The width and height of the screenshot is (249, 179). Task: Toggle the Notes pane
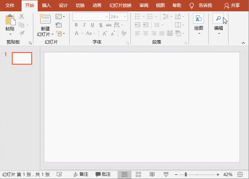[81, 174]
